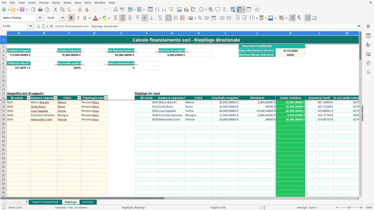Click the formula bar input line
Screen dimensions: 374x210
205,26
